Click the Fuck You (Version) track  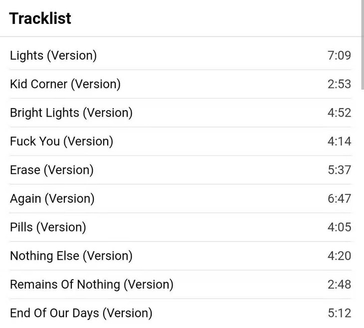[61, 141]
